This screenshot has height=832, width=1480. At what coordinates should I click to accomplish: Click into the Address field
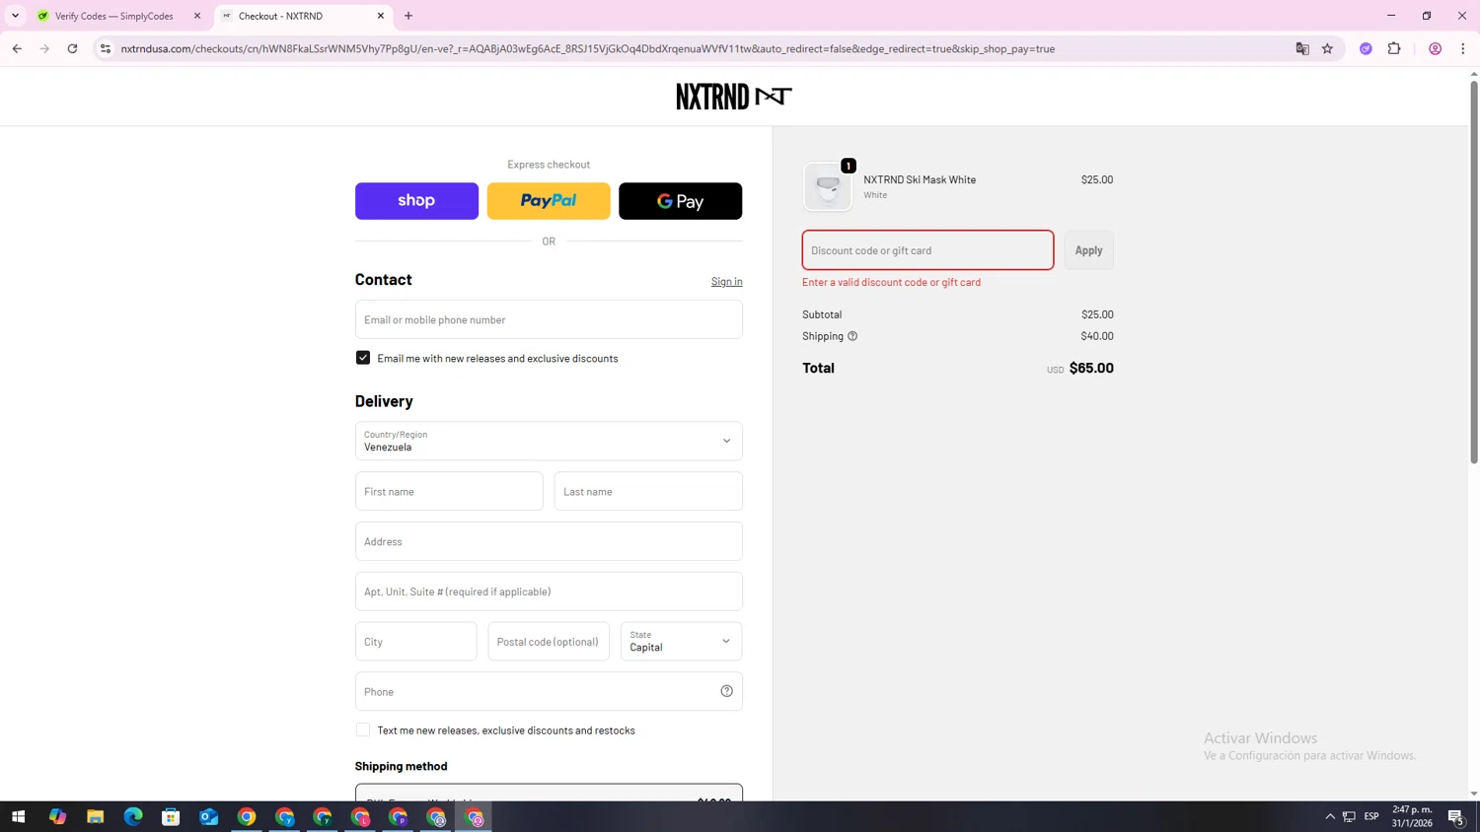click(549, 541)
